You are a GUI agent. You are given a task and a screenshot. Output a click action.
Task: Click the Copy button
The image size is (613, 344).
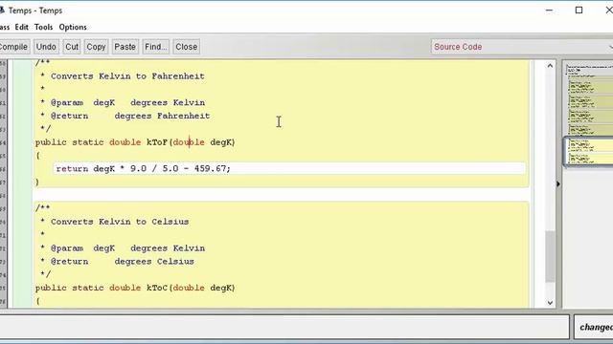coord(96,47)
